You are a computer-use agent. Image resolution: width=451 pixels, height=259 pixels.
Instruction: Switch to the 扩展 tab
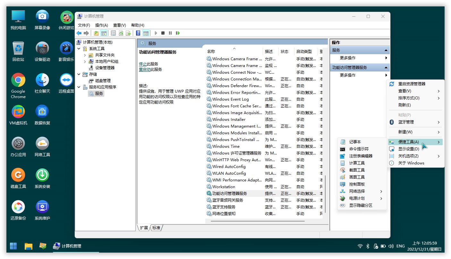click(144, 228)
